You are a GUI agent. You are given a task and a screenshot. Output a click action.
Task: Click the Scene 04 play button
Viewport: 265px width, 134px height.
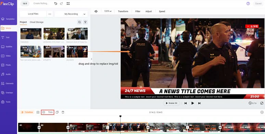click(x=172, y=103)
